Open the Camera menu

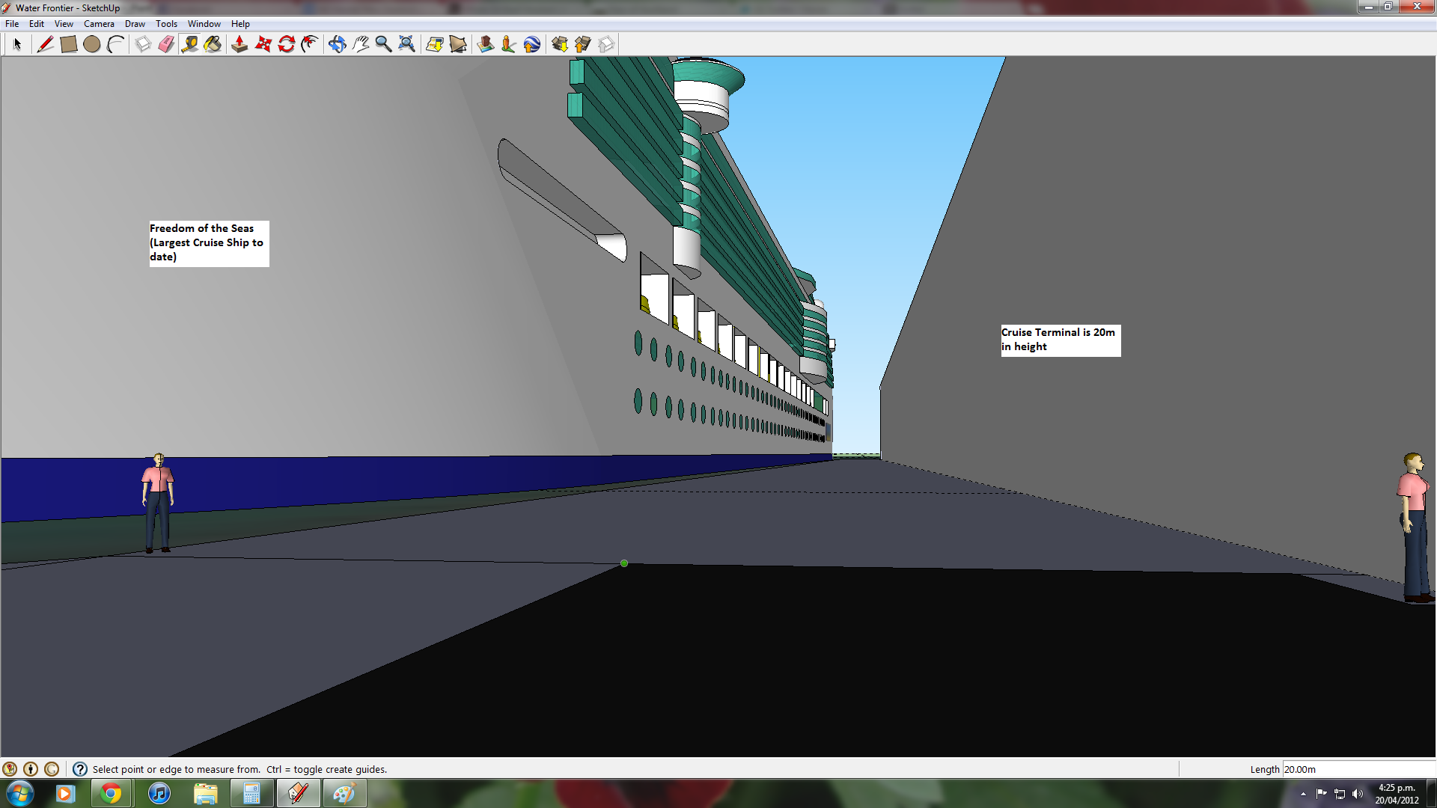point(99,24)
